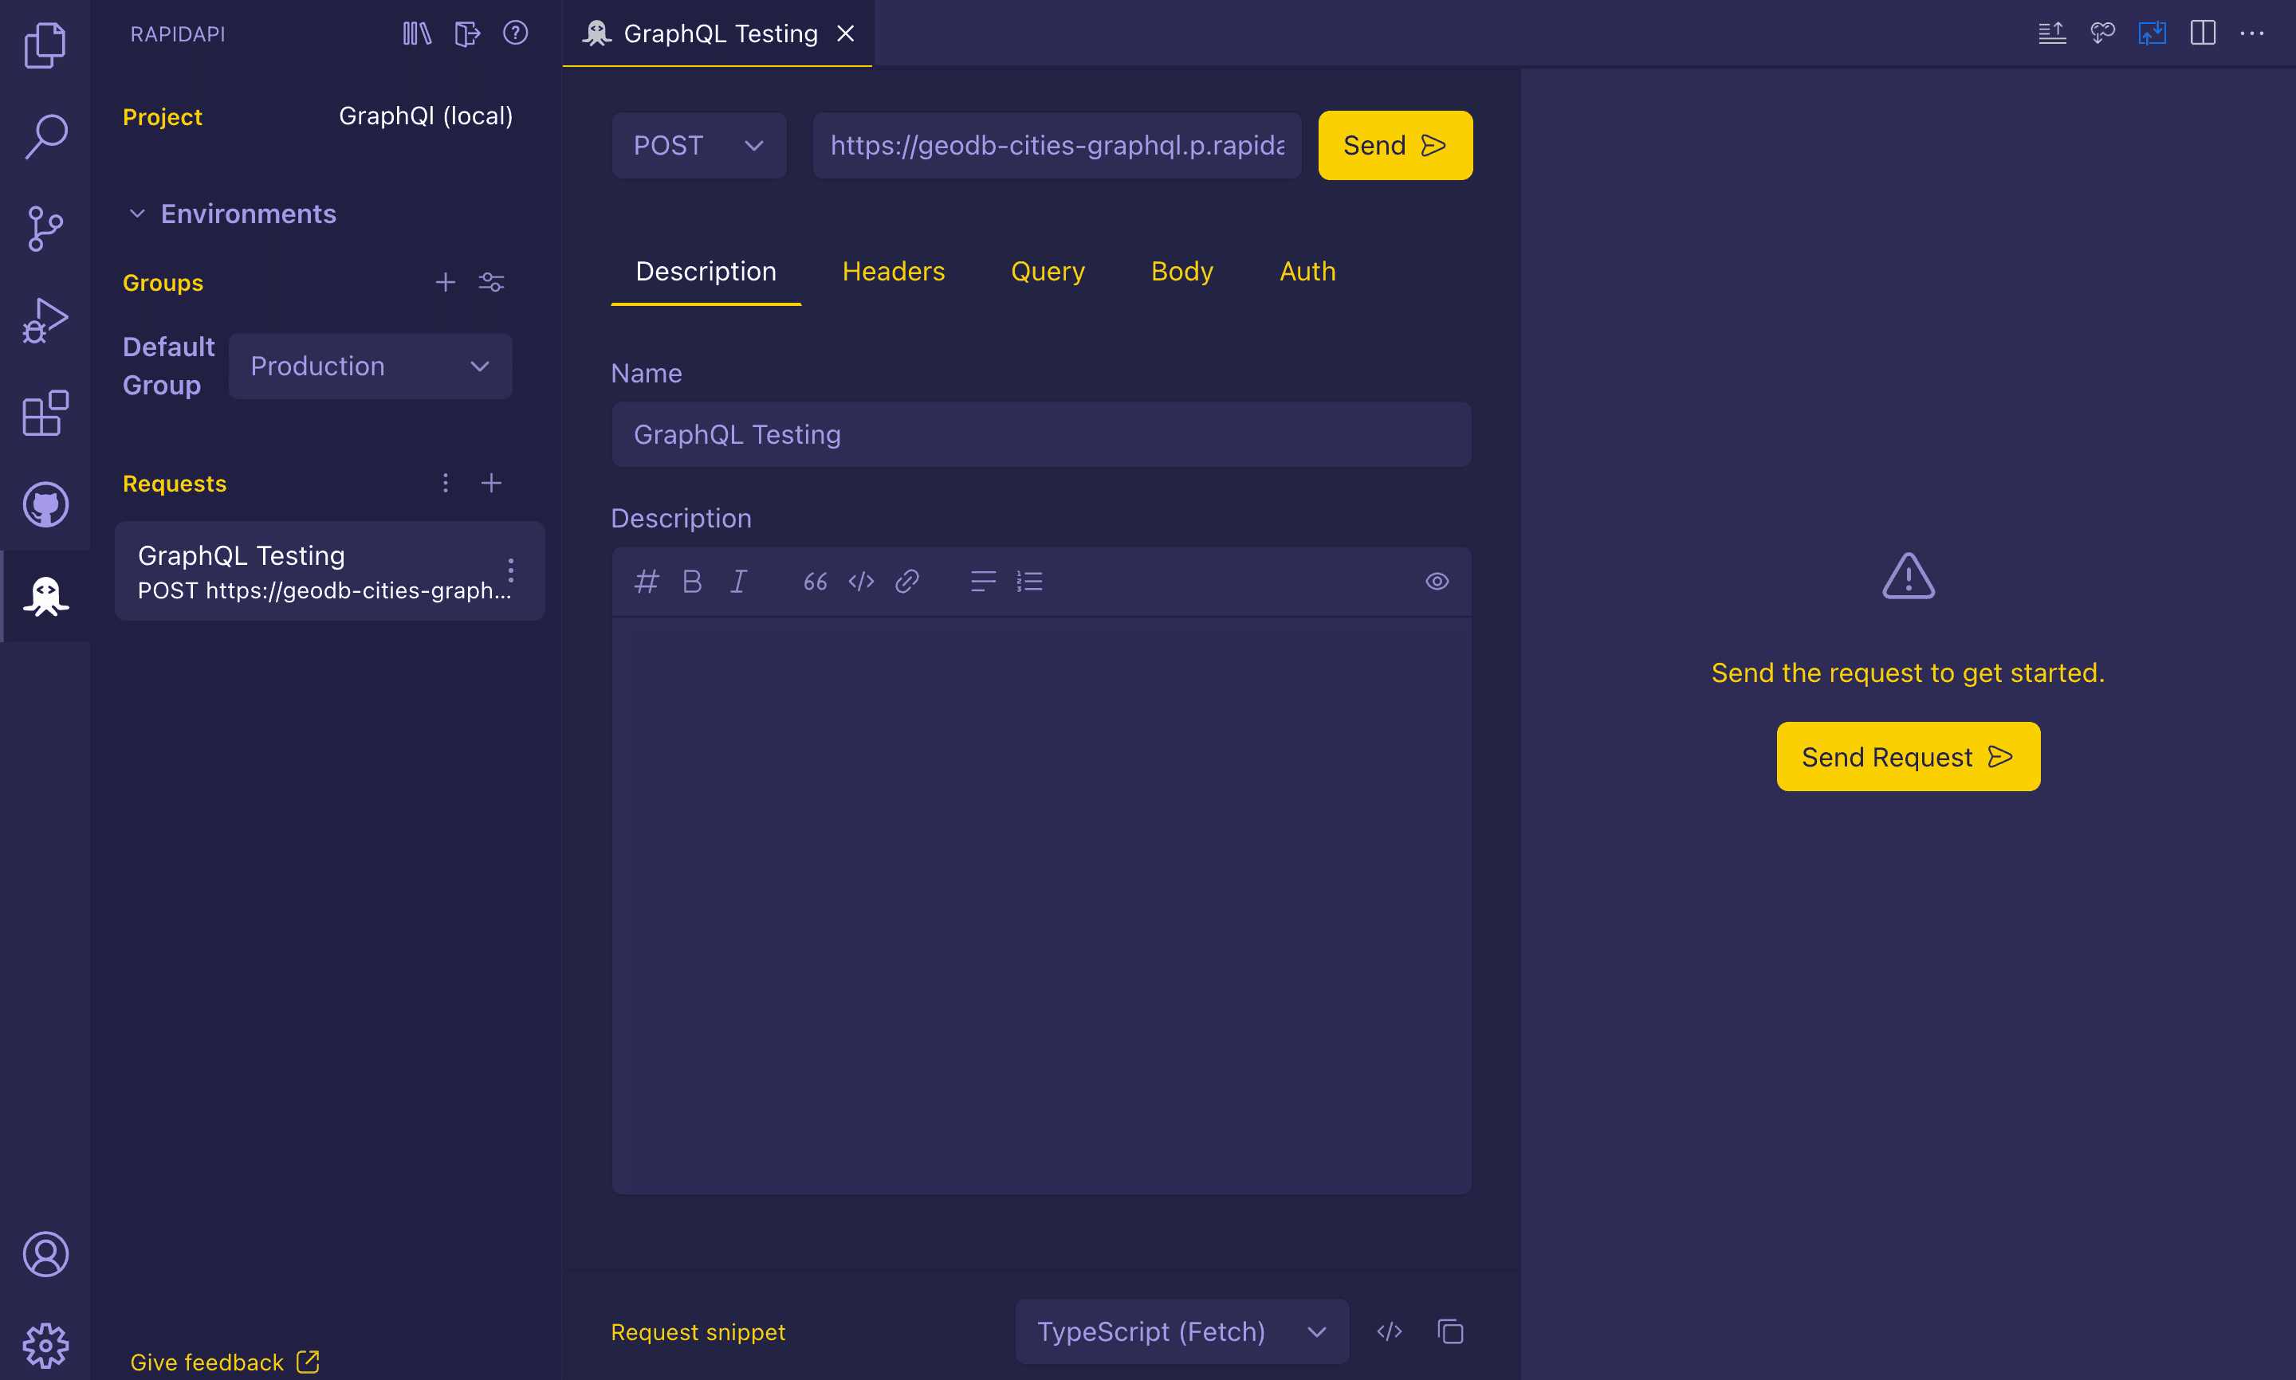Screen dimensions: 2296x1380
Task: Close the GraphQL Testing tab
Action: pos(846,33)
